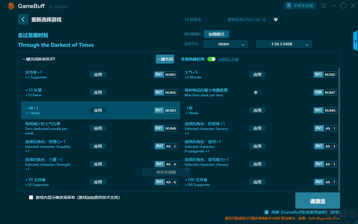Screen dimensions: 358x224
Task: Apply Zero deducted morale per week
Action: point(98,128)
